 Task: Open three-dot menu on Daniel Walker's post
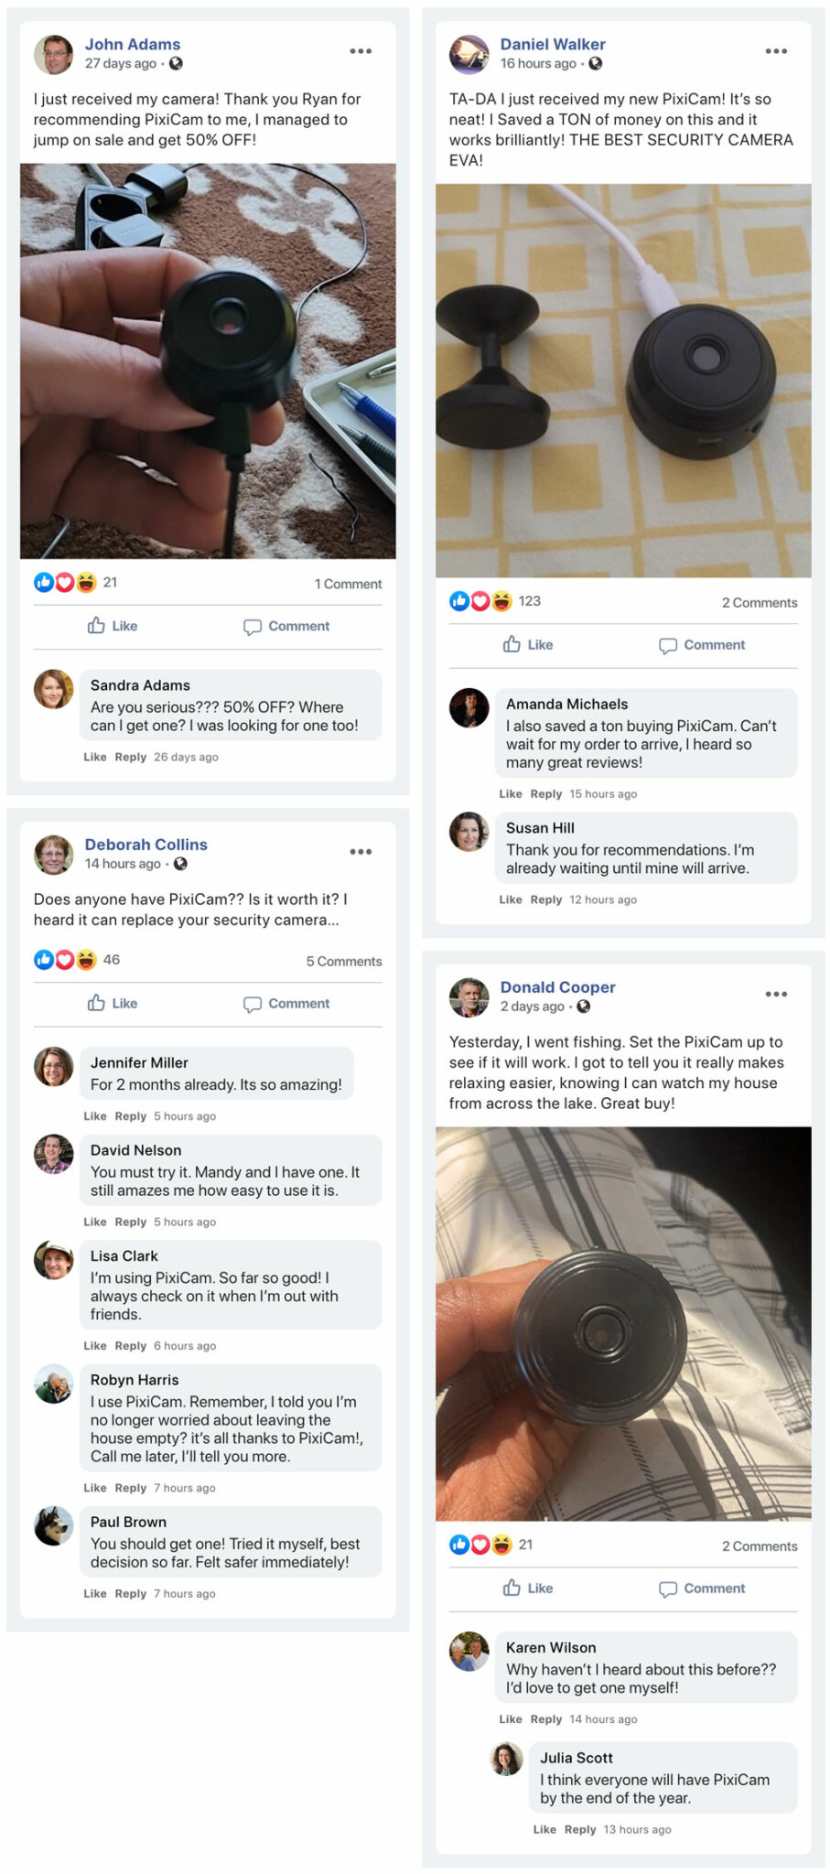776,51
